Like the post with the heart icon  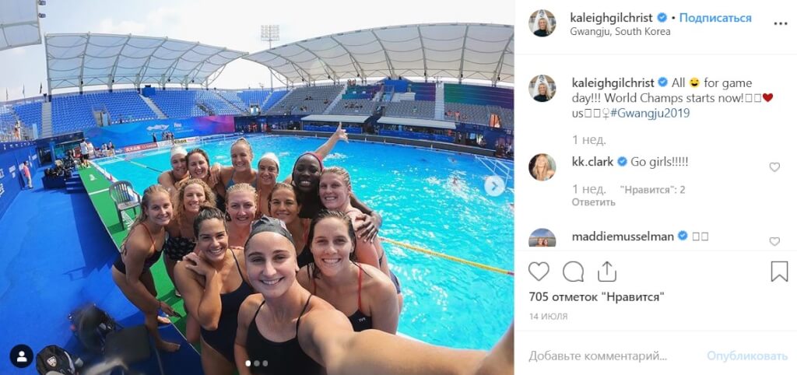pos(539,272)
